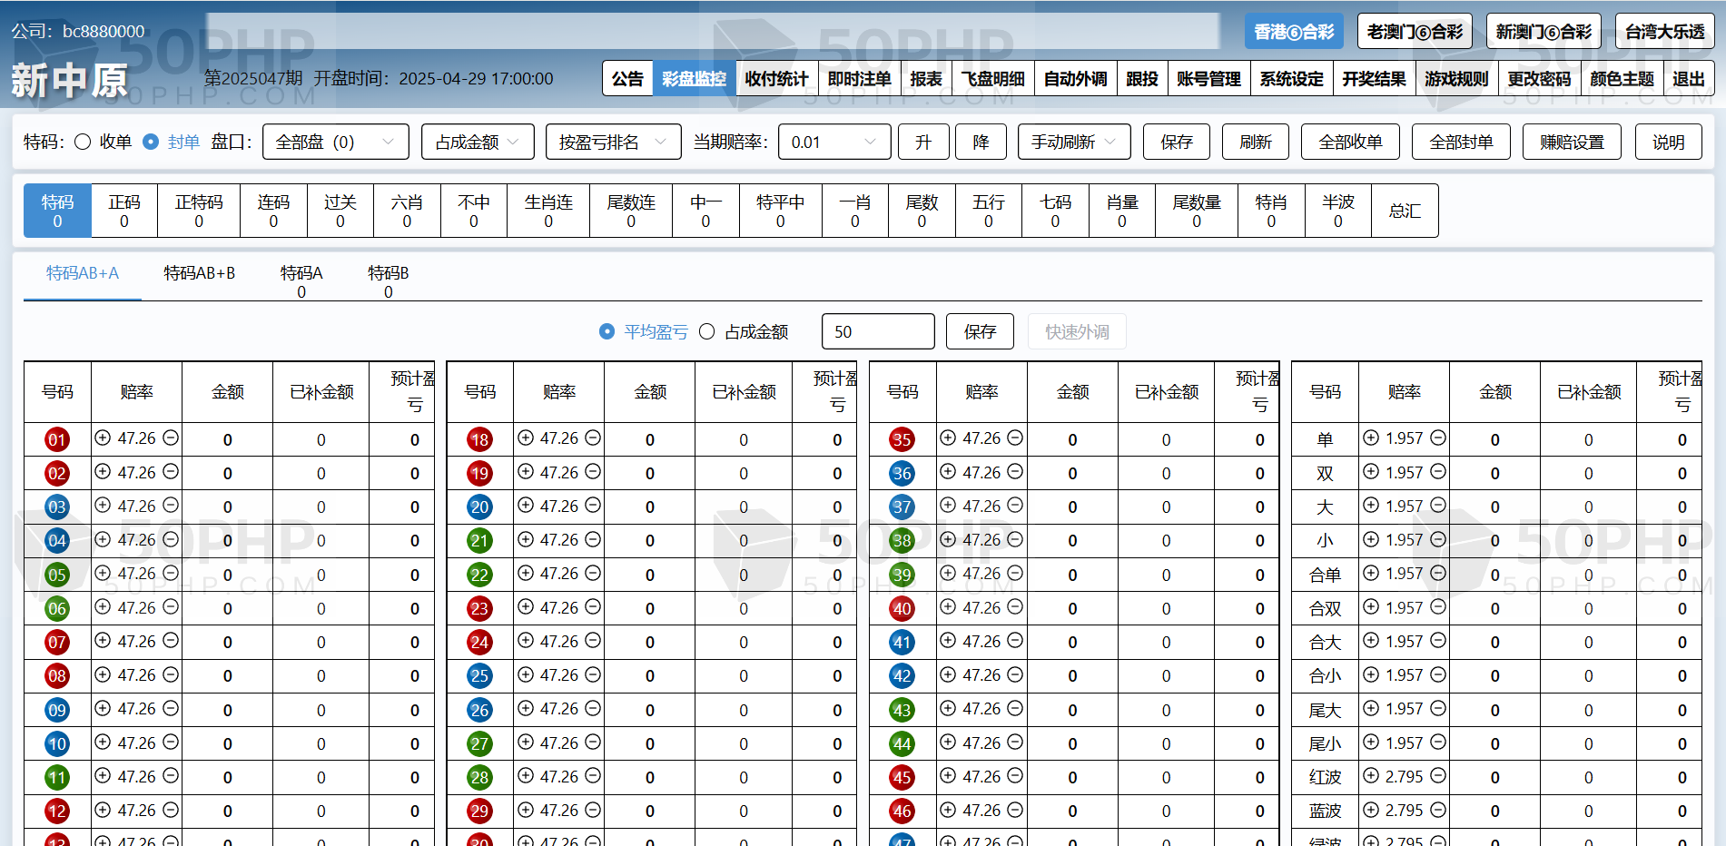
Task: Select red ball number 07
Action: click(57, 643)
